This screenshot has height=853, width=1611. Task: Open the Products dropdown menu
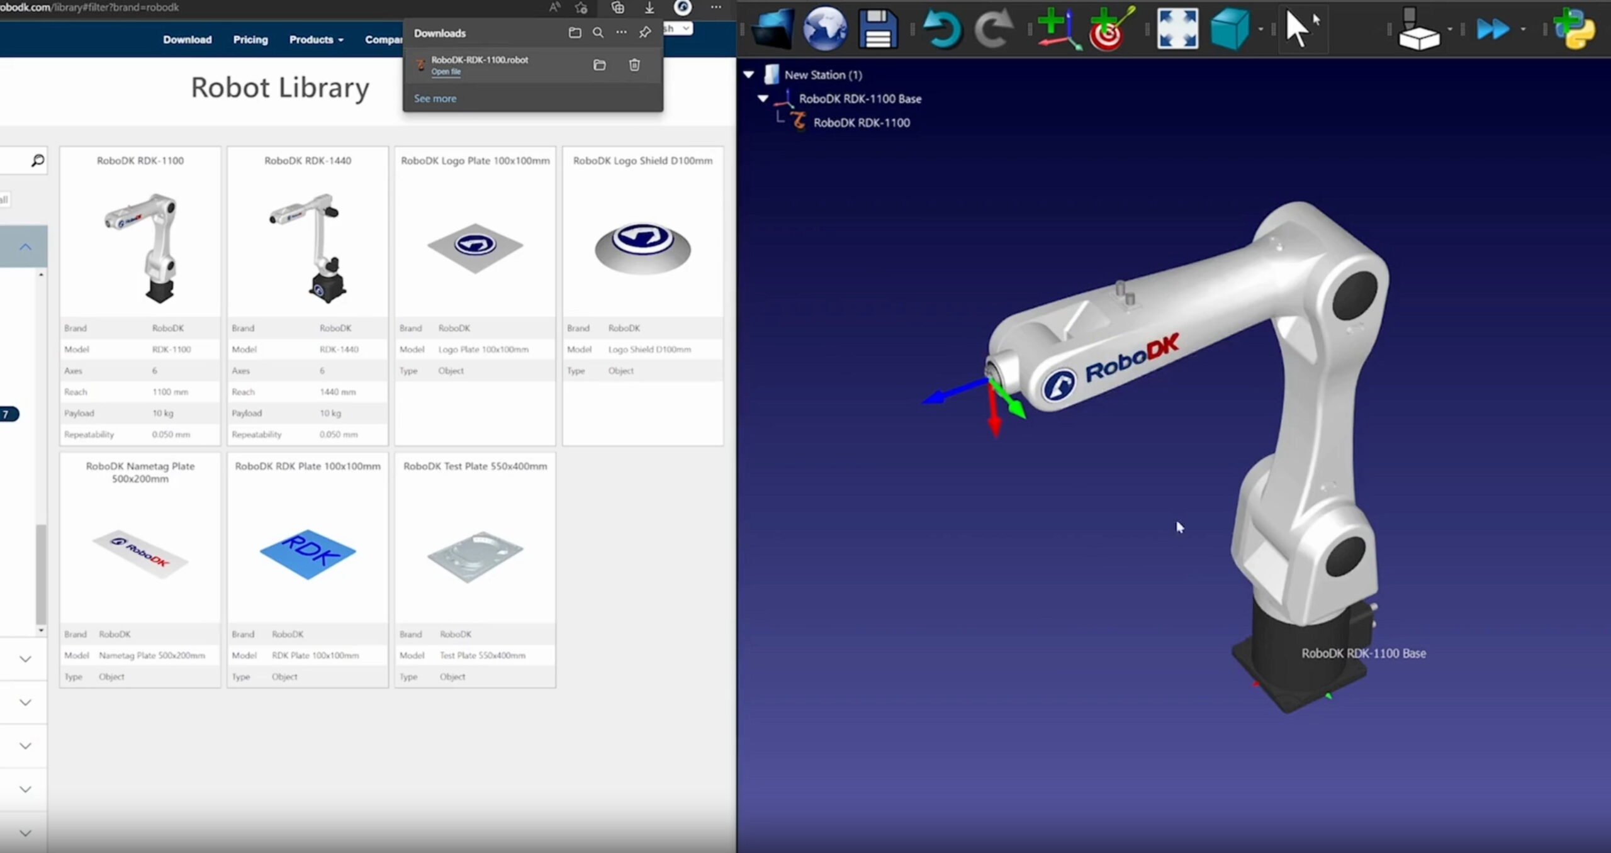316,40
